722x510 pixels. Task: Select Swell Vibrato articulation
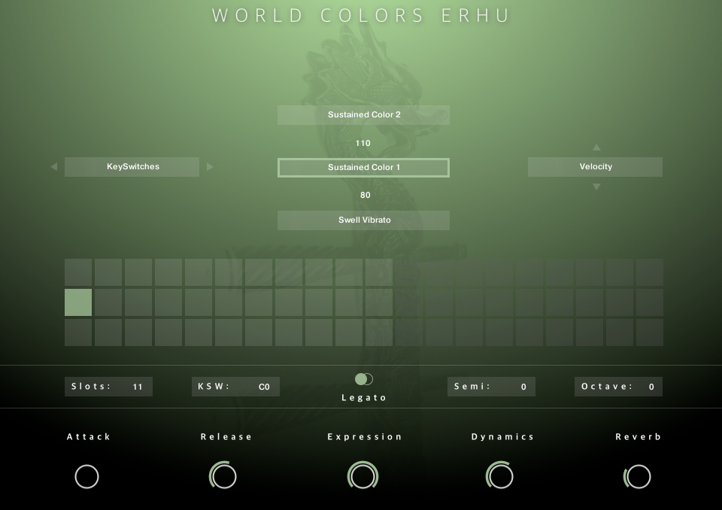point(363,220)
